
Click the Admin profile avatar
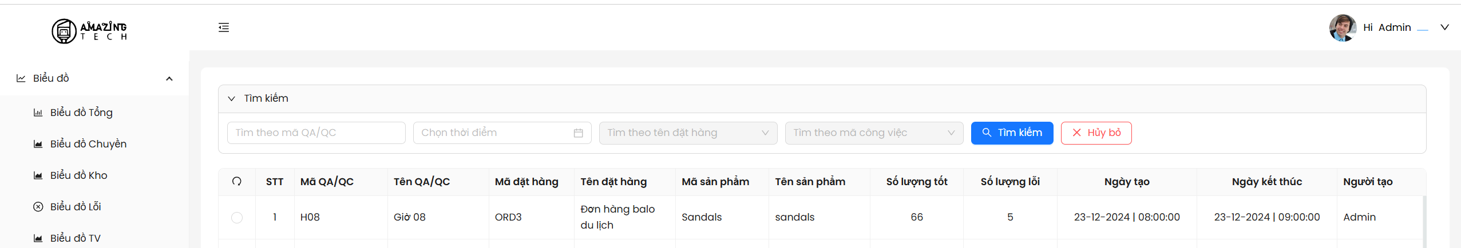1342,28
